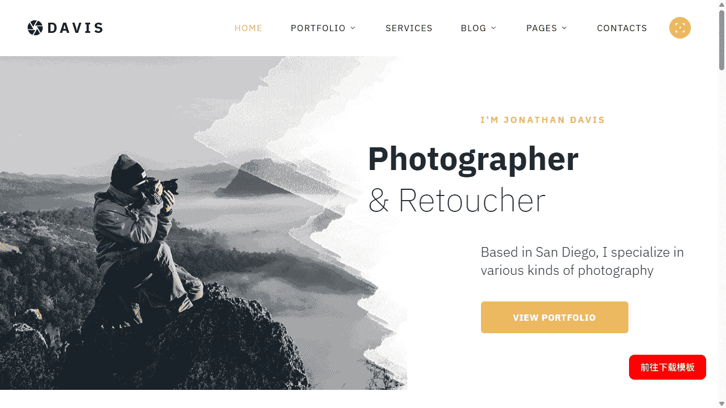Click the Photographer headline text

tap(474, 159)
